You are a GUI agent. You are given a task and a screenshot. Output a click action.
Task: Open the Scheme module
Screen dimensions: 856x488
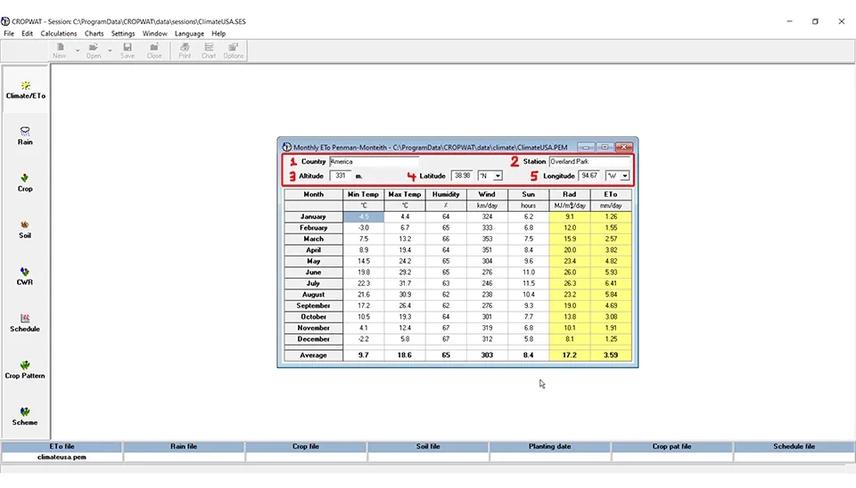[25, 417]
